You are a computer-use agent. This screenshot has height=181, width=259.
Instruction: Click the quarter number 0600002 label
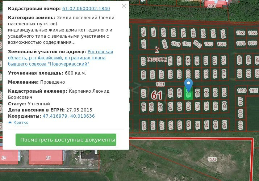[x=156, y=59]
